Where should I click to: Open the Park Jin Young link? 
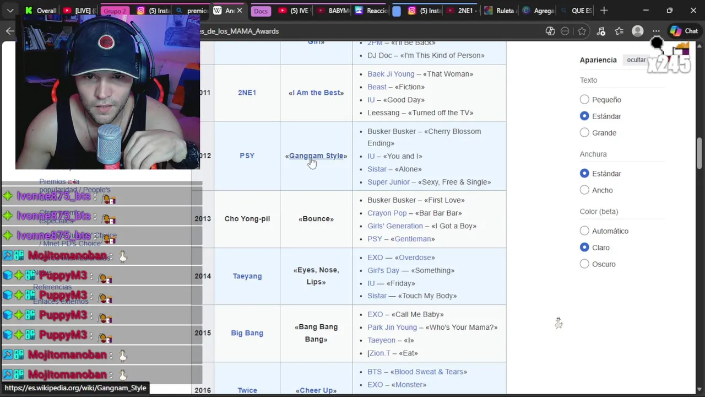click(392, 328)
